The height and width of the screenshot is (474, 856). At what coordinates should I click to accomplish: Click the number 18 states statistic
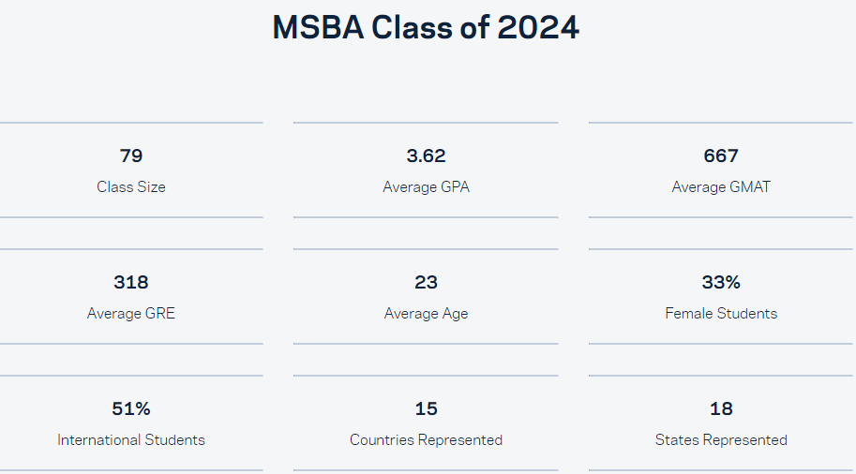(721, 408)
